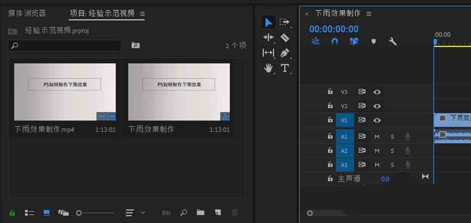Toggle lock on track A3
This screenshot has width=471, height=223.
tap(330, 165)
